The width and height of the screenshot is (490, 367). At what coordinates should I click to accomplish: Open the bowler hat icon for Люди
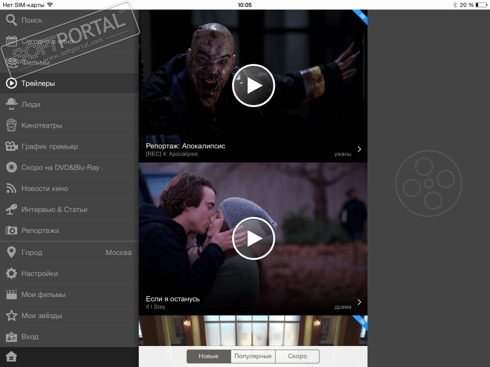12,104
